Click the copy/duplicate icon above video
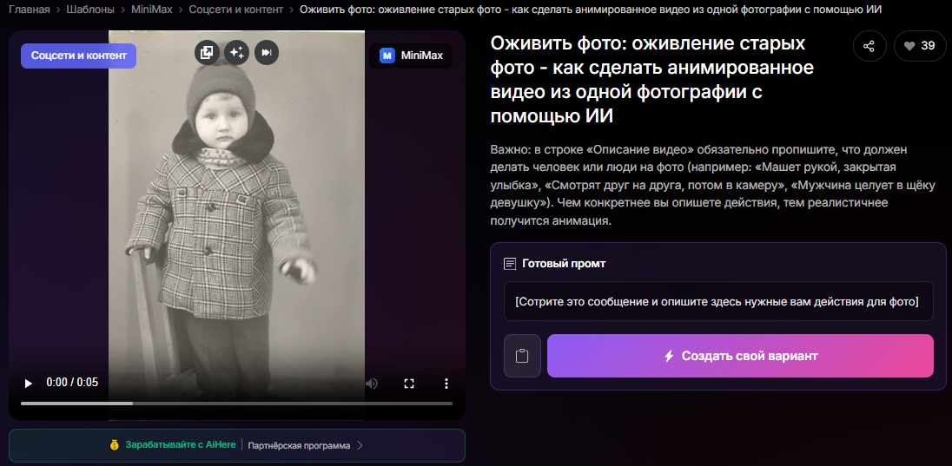This screenshot has height=466, width=952. pos(207,53)
